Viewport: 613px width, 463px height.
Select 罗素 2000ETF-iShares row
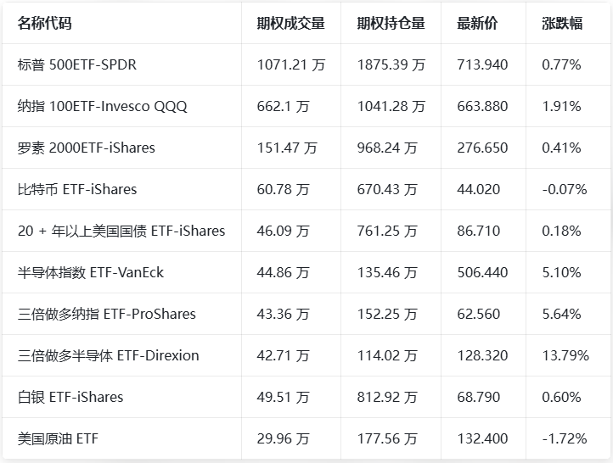[86, 148]
